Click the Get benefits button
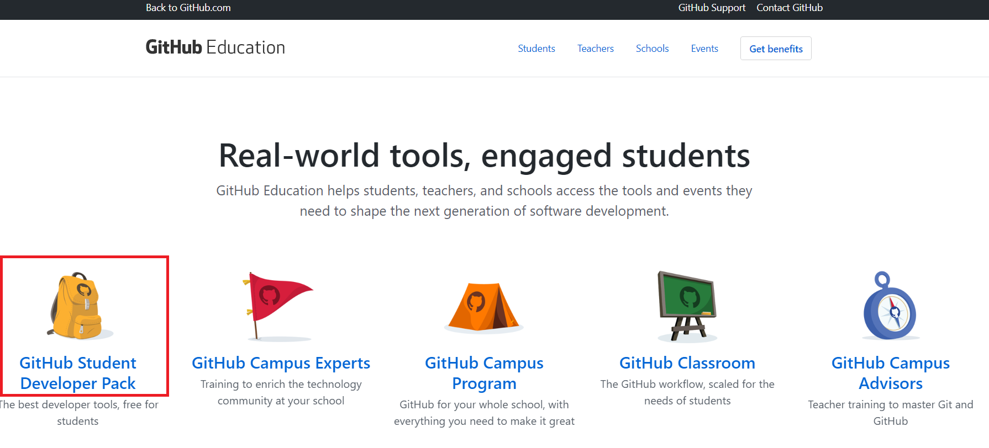The width and height of the screenshot is (989, 448). click(x=776, y=49)
